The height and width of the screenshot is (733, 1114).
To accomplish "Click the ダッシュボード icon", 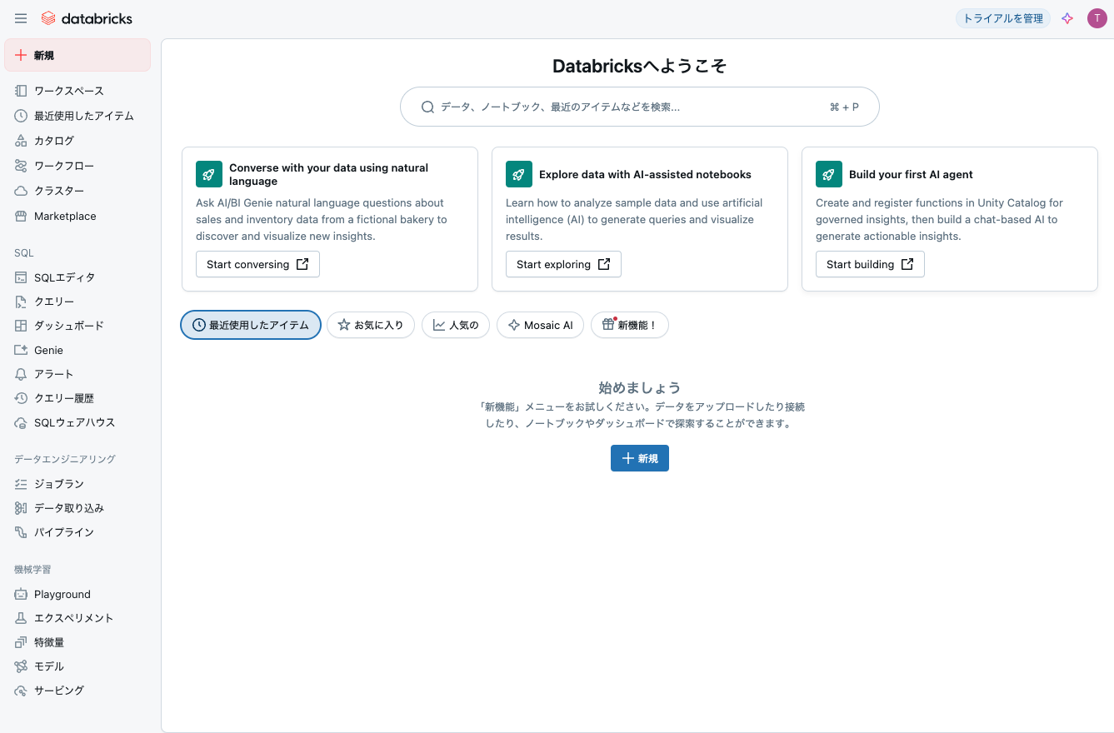I will 21,326.
